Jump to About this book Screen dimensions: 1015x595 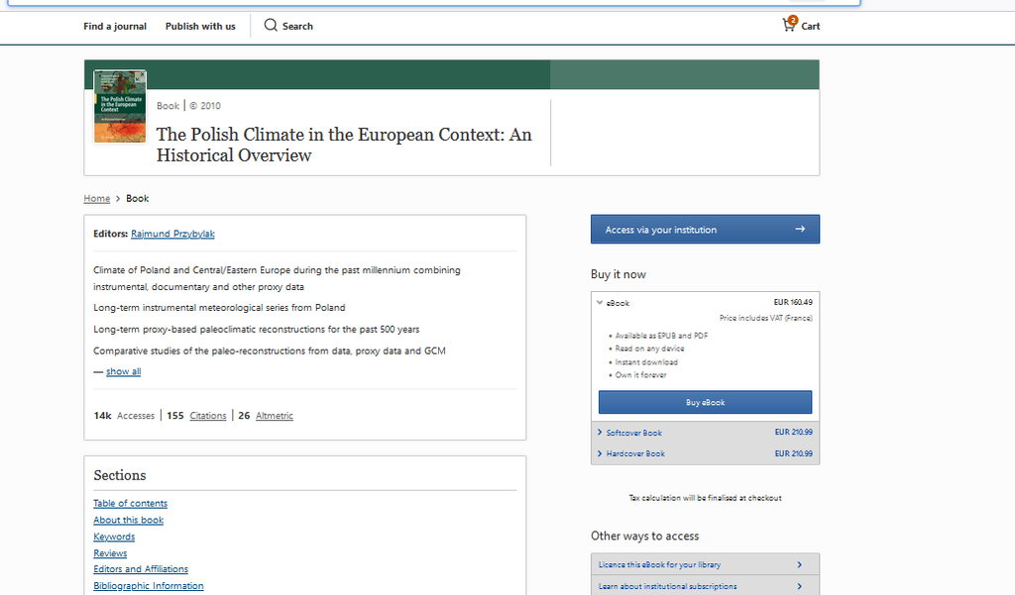click(x=129, y=520)
